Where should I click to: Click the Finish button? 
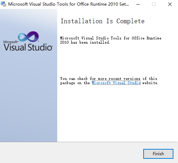(x=158, y=154)
